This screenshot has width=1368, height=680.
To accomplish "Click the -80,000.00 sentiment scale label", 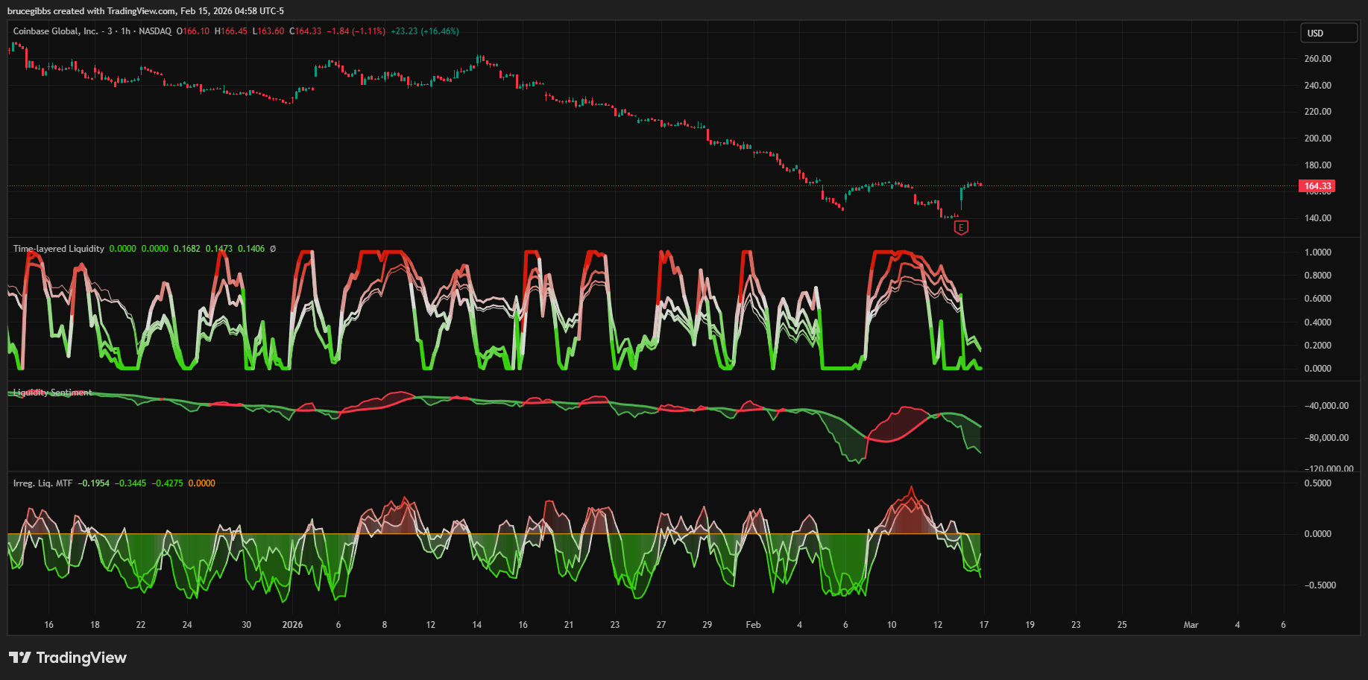I will pos(1326,438).
